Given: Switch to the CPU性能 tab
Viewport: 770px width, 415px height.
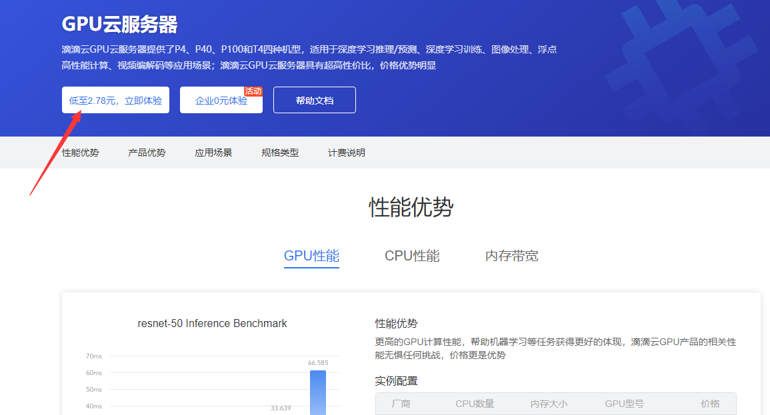Looking at the screenshot, I should pos(412,256).
